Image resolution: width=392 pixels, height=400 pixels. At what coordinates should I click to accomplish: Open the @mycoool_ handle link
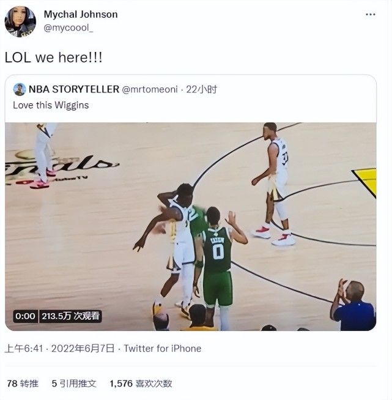click(68, 28)
